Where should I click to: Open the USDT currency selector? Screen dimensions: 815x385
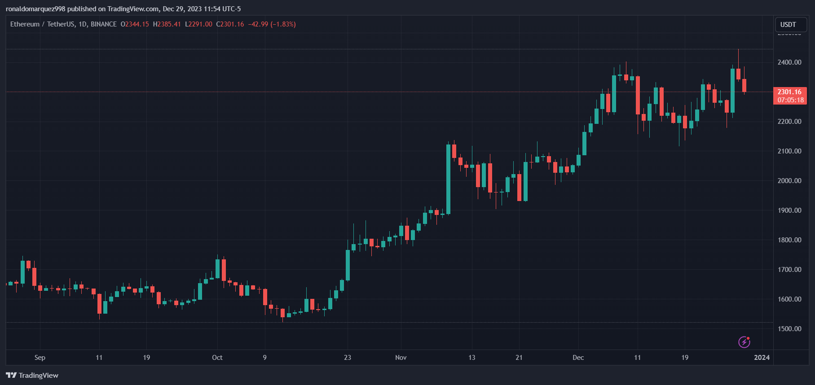[x=791, y=25]
